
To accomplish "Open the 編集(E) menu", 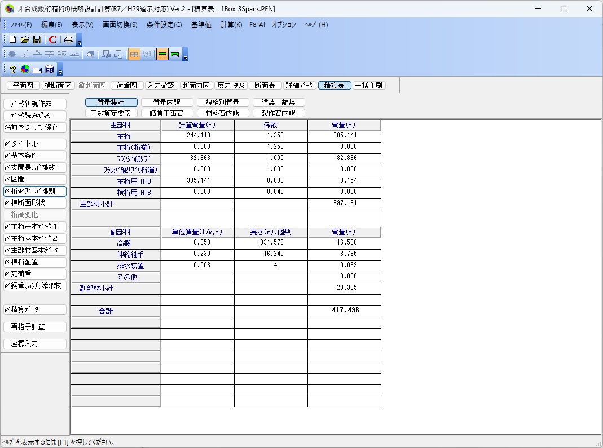I will tap(51, 25).
